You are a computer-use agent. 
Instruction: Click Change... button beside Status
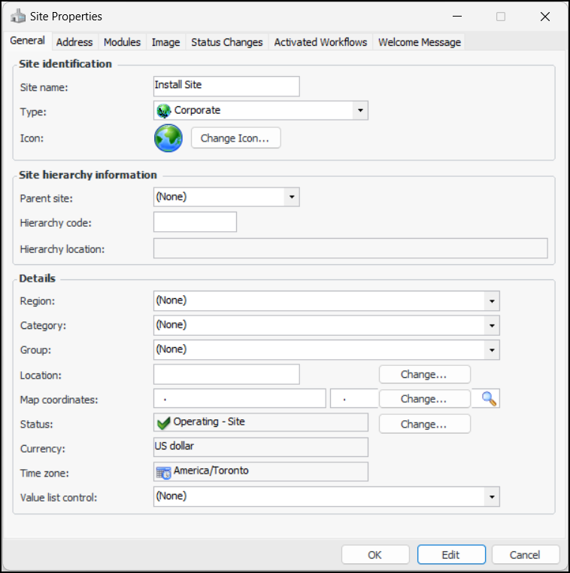[x=424, y=424]
